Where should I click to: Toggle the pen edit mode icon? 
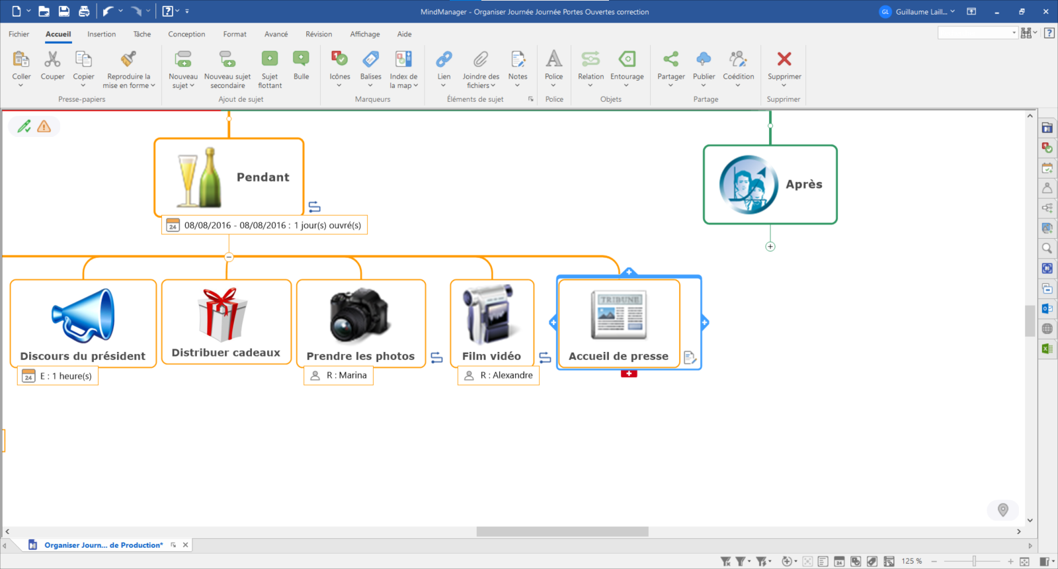click(24, 126)
